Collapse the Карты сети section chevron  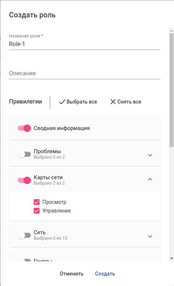(150, 179)
